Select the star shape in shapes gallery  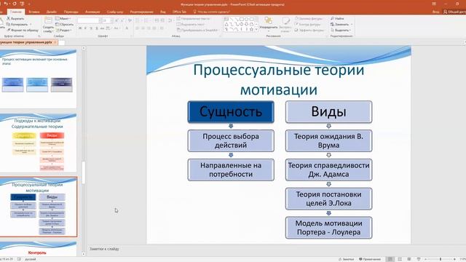[251, 29]
